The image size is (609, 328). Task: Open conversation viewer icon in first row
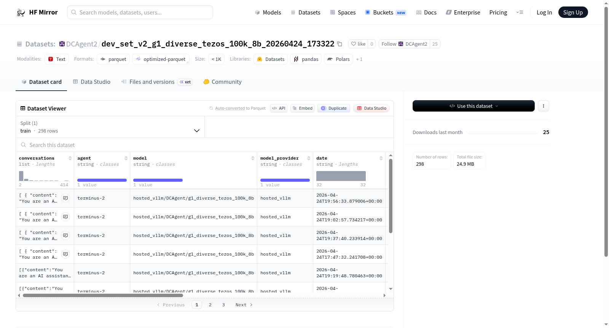pos(65,198)
